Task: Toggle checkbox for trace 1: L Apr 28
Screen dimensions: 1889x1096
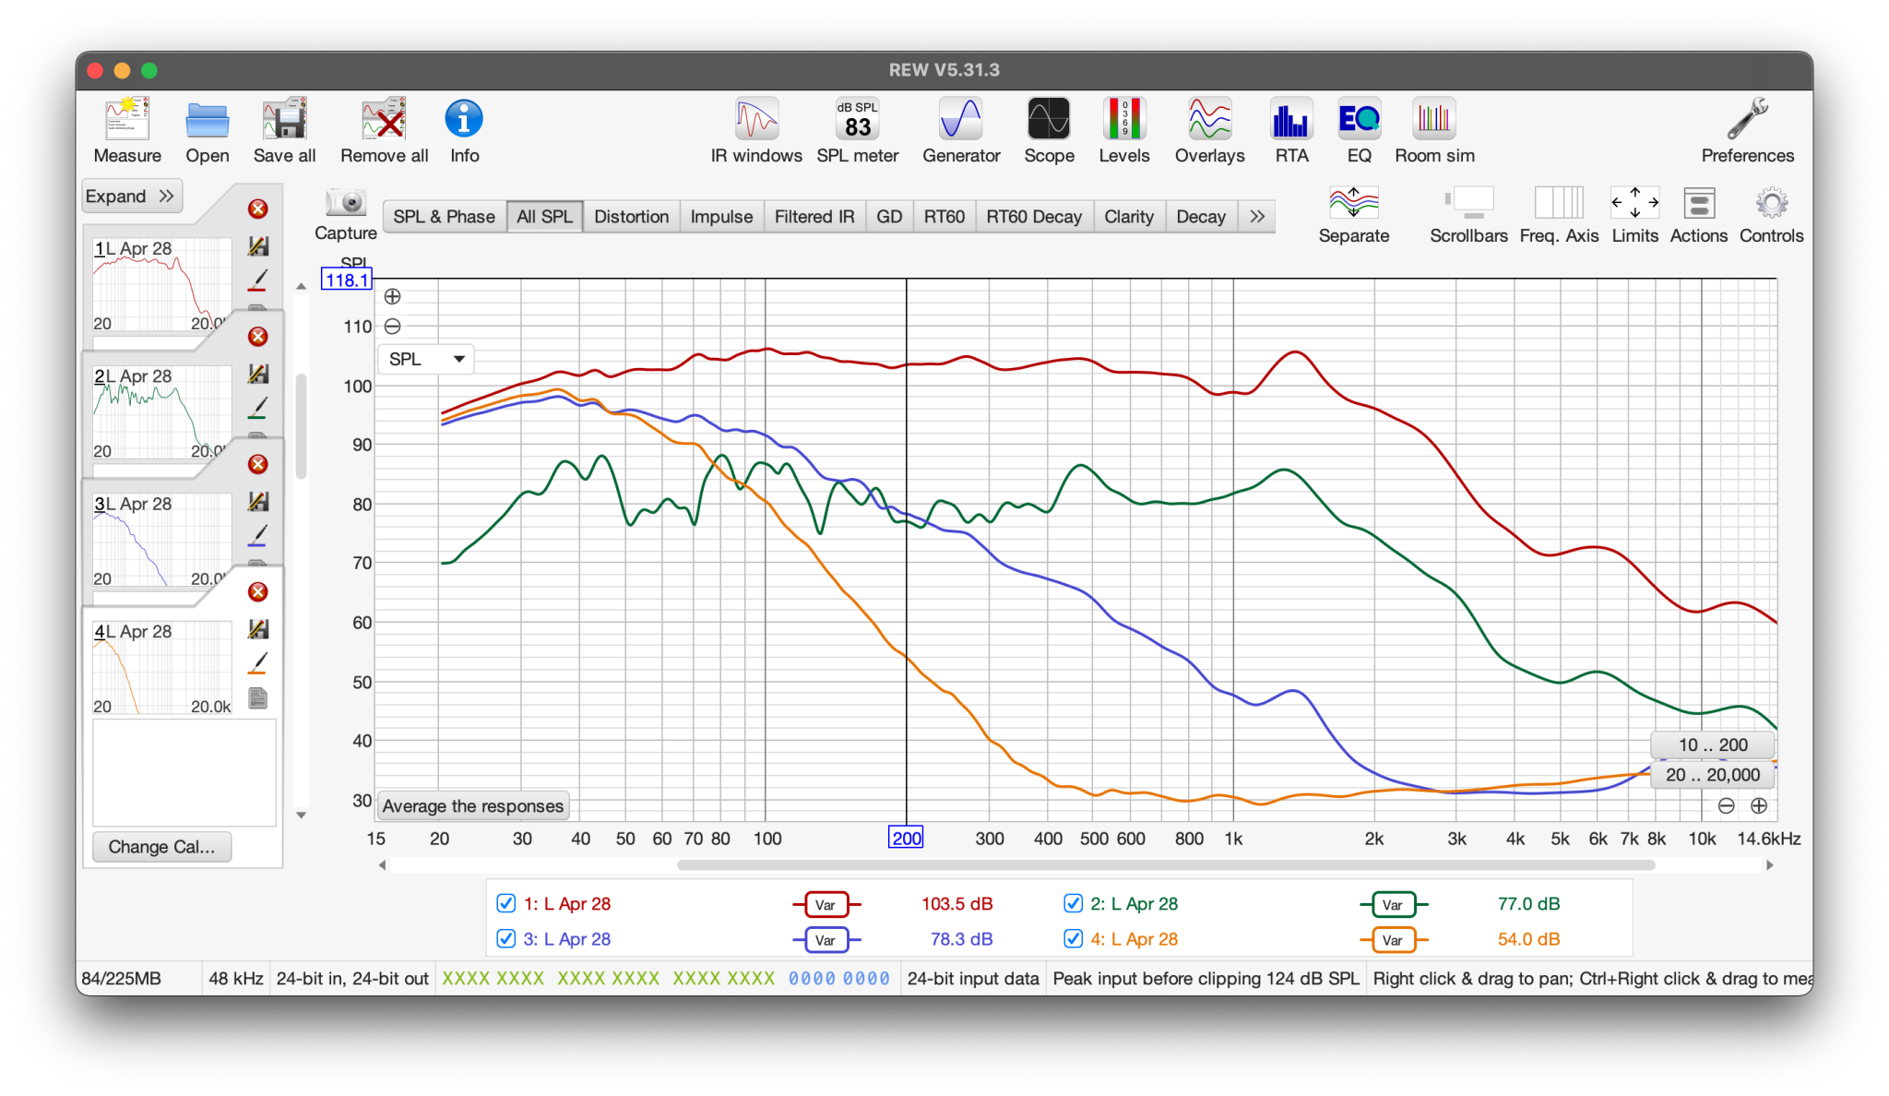Action: [505, 903]
